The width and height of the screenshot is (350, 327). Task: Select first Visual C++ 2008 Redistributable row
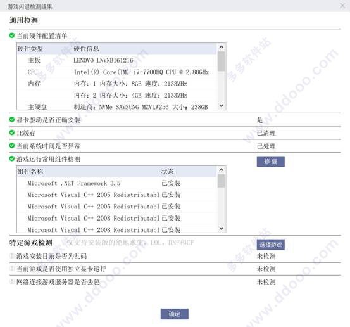pos(117,218)
